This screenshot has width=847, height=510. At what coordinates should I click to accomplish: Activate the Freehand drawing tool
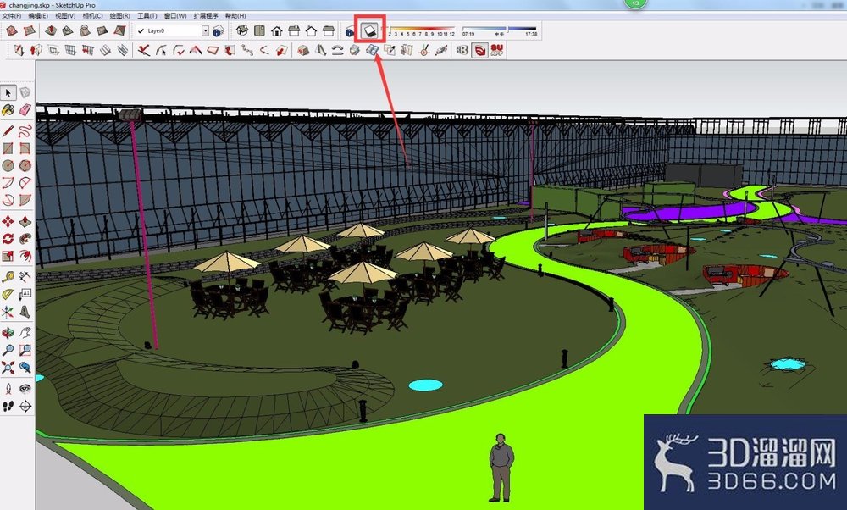tap(25, 131)
